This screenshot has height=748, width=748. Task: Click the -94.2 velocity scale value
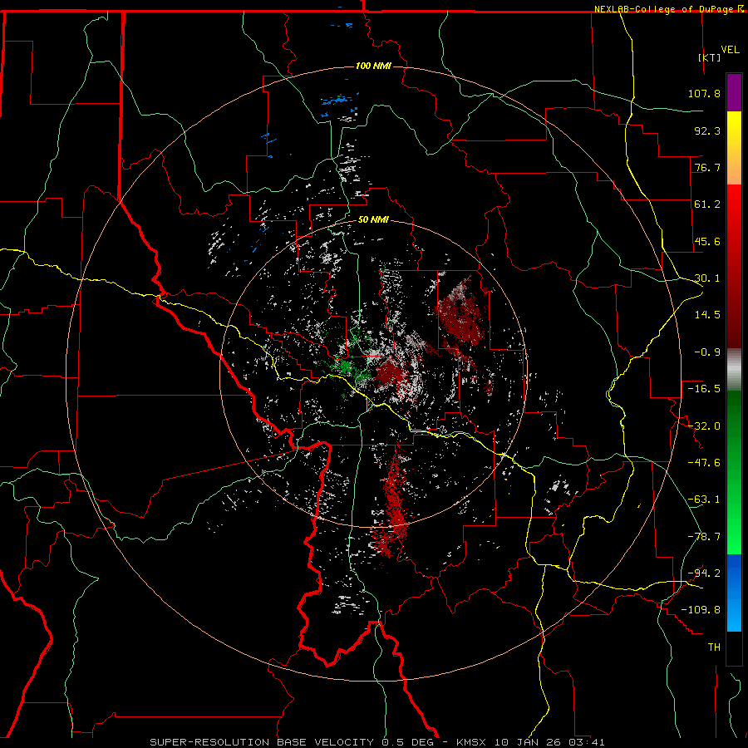click(x=704, y=573)
